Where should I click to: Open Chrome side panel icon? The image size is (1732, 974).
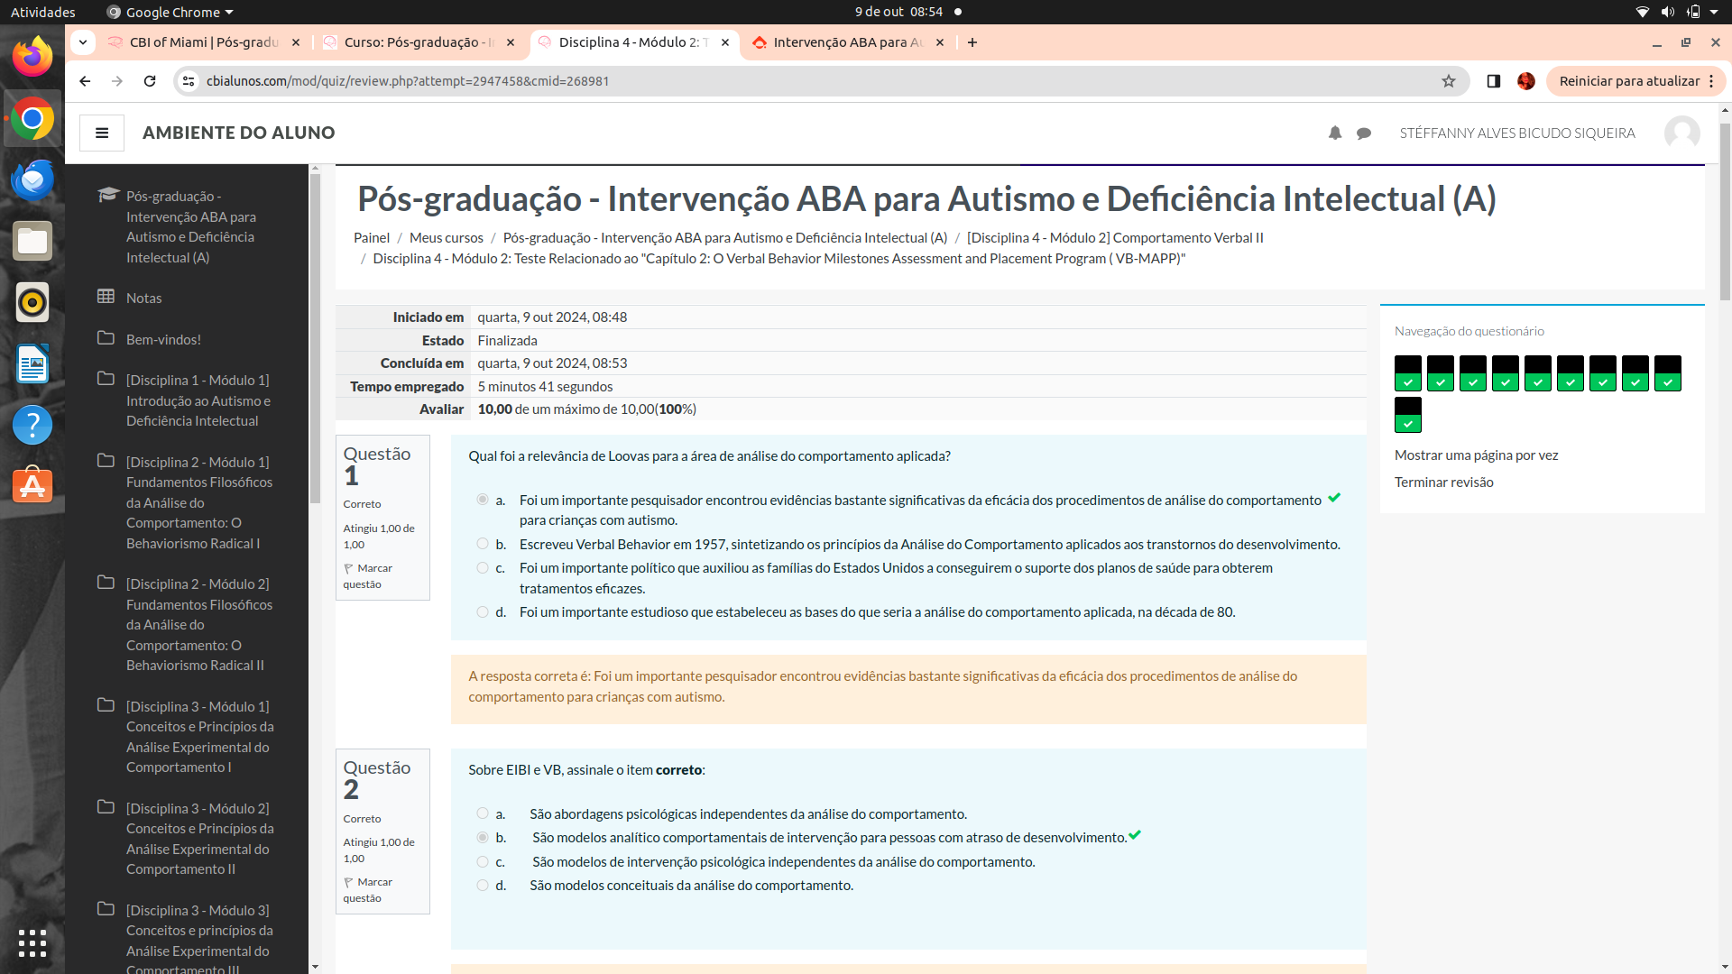click(1494, 81)
